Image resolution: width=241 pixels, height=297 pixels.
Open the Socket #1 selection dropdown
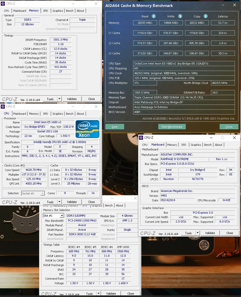click(x=43, y=193)
